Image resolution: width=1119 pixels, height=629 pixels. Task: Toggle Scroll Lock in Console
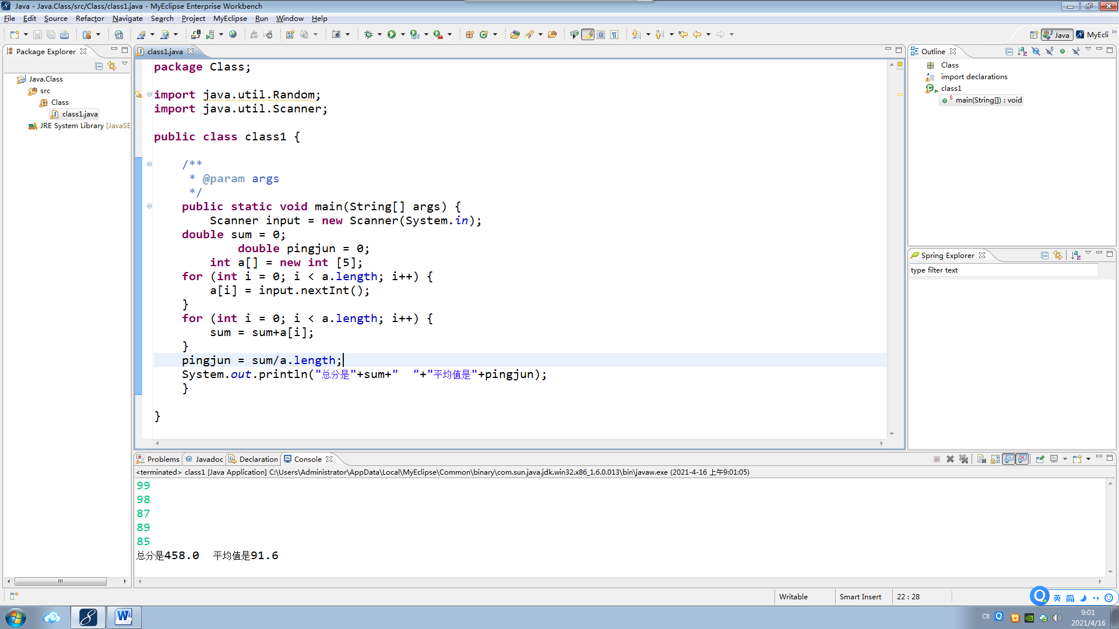point(995,460)
